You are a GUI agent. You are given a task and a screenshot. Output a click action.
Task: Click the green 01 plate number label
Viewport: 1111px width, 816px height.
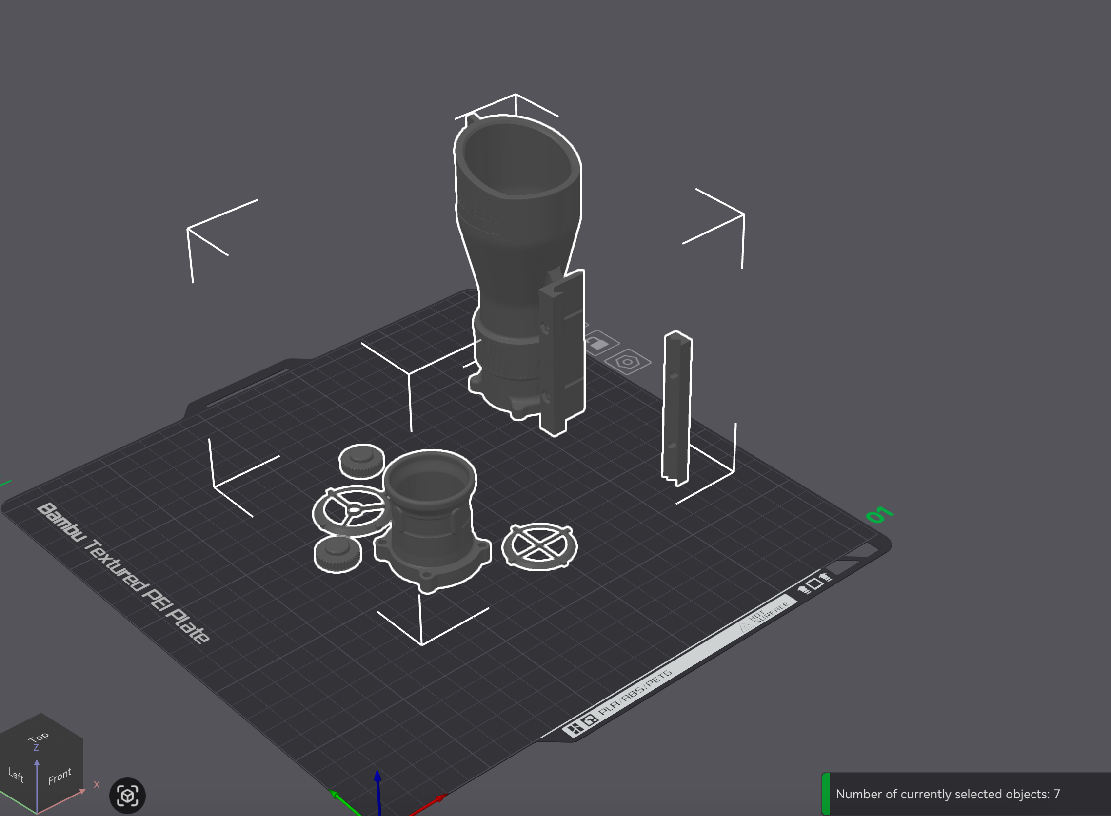pos(880,515)
